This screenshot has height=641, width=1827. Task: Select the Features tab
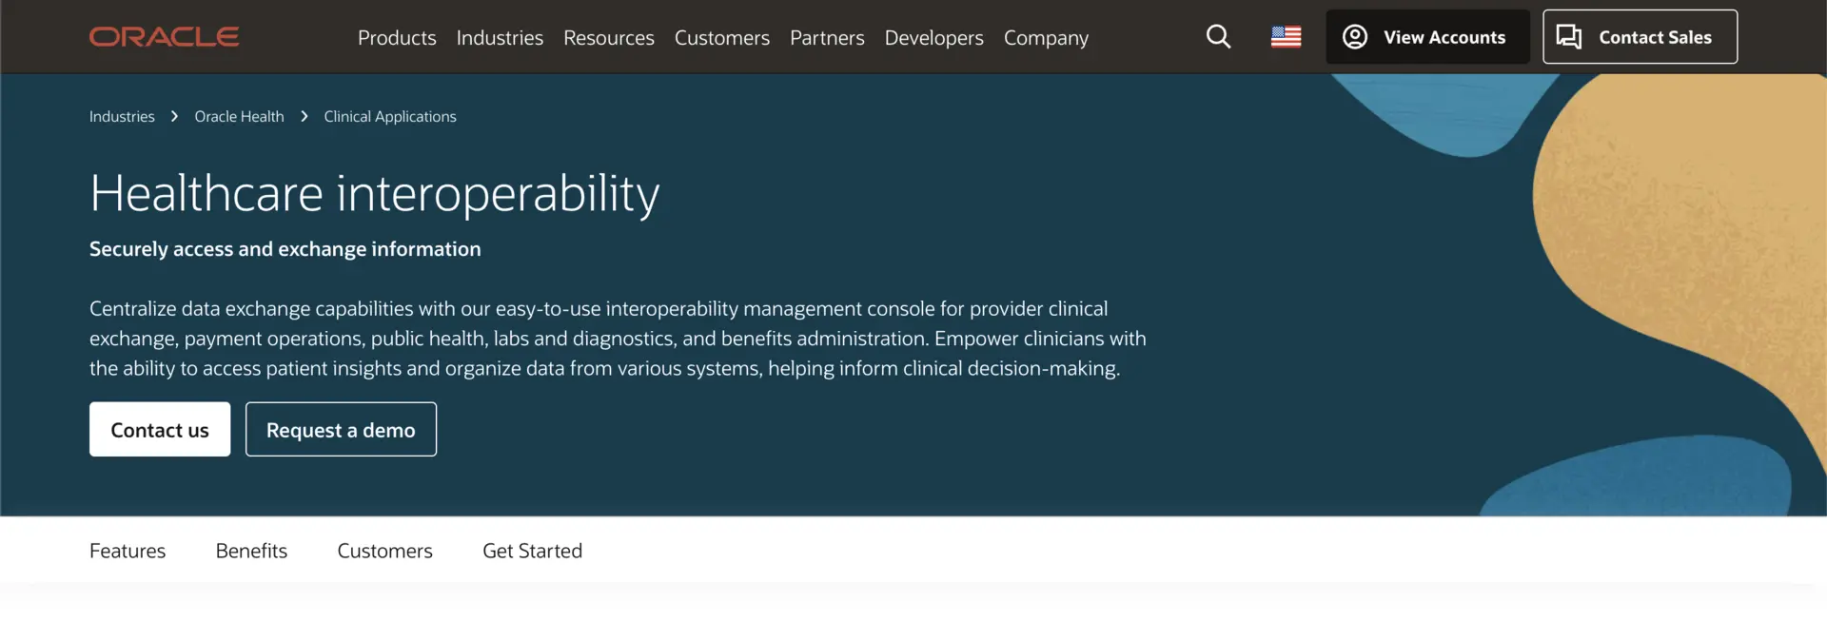pos(128,550)
